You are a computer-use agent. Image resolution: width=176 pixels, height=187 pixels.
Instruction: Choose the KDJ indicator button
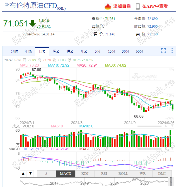coord(85,174)
